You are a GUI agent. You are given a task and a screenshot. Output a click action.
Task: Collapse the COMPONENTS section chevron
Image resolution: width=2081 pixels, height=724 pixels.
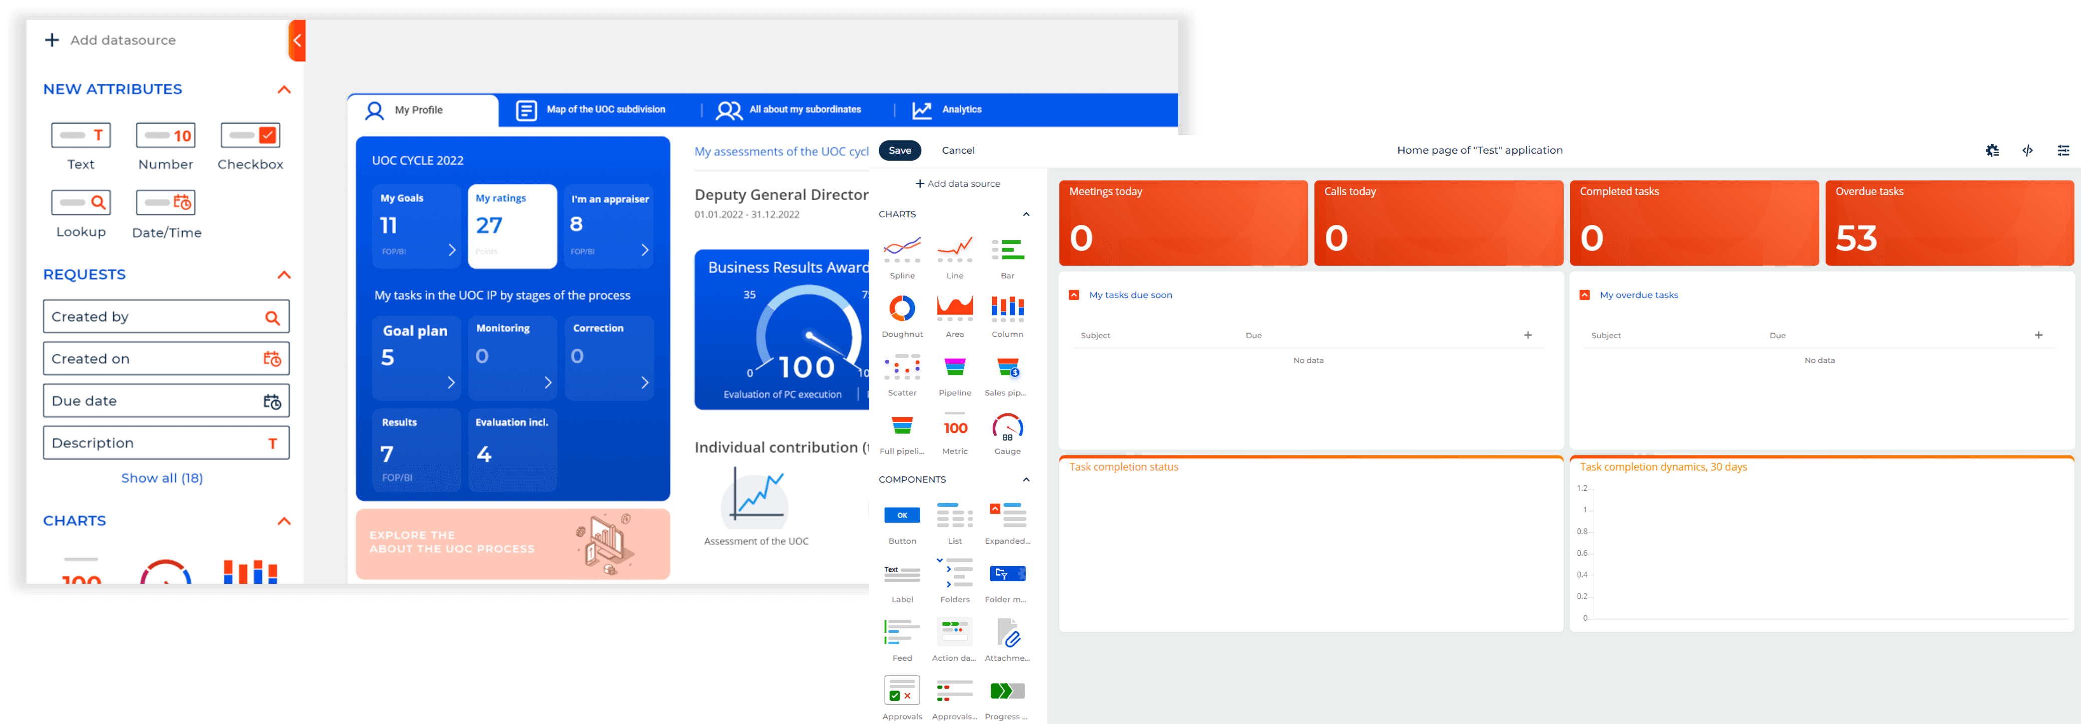pos(1026,479)
